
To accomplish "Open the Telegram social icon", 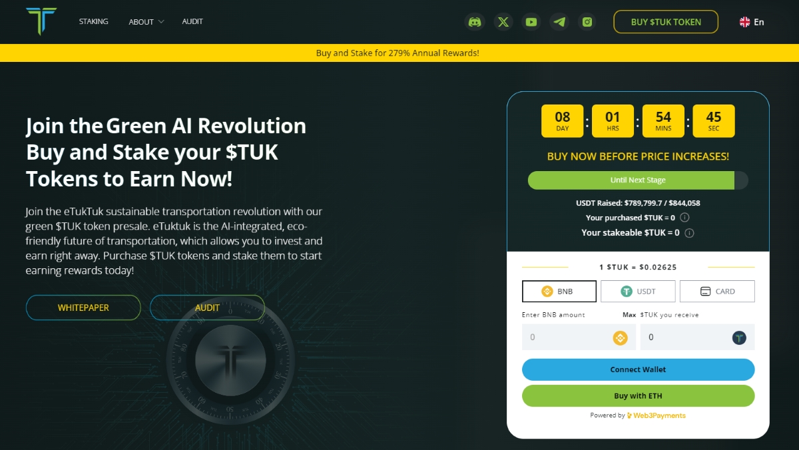I will click(559, 22).
